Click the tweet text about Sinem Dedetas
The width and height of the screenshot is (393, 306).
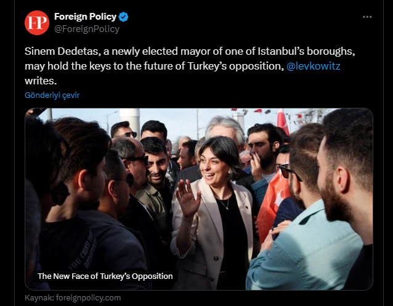tap(190, 66)
